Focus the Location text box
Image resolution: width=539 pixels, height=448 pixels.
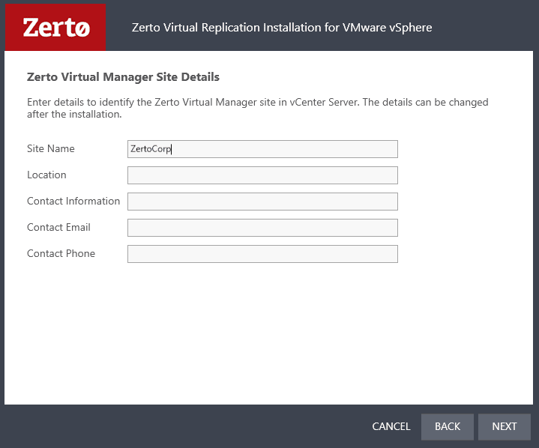tap(262, 175)
